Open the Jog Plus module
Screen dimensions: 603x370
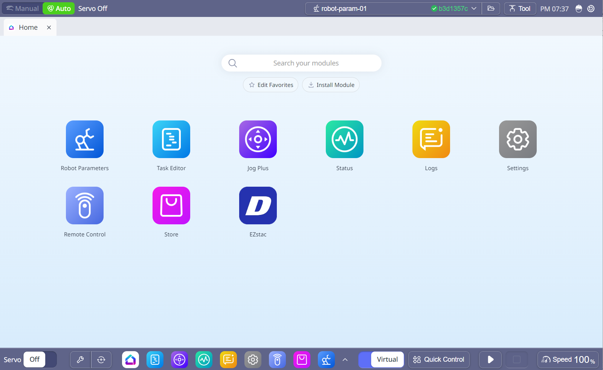click(258, 139)
